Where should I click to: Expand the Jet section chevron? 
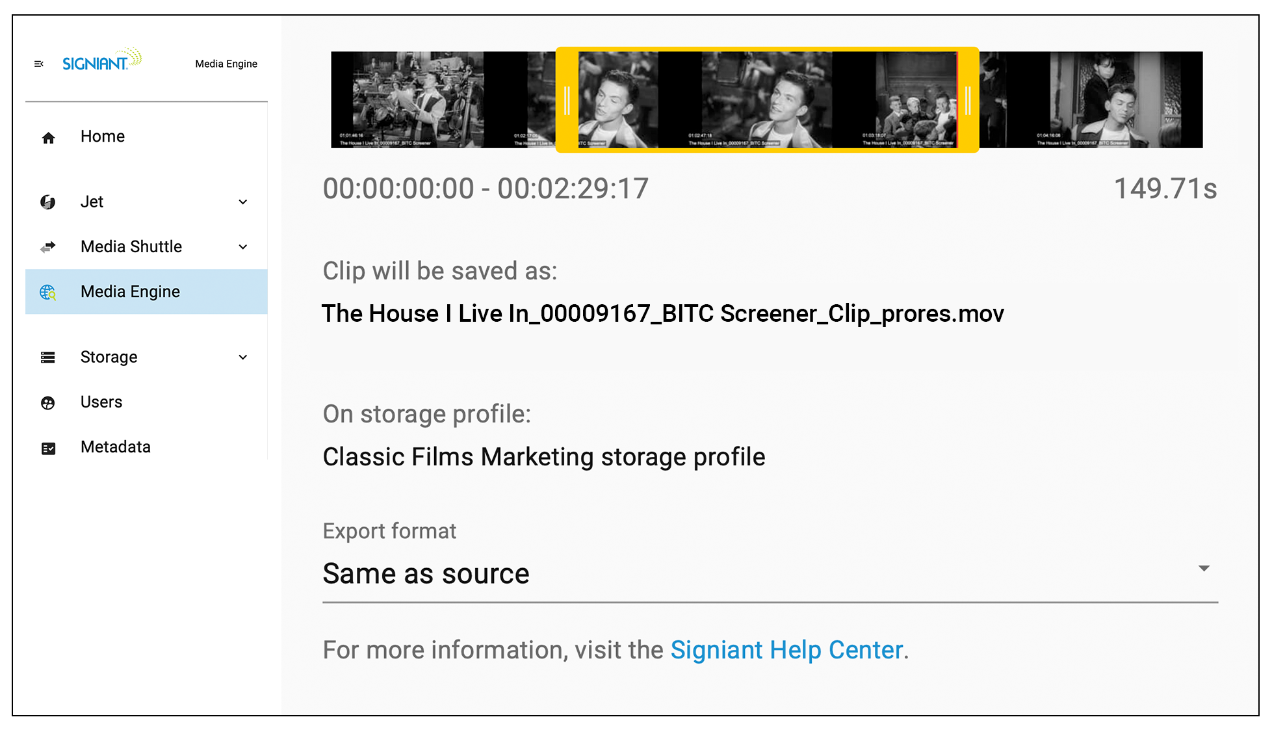click(x=242, y=202)
